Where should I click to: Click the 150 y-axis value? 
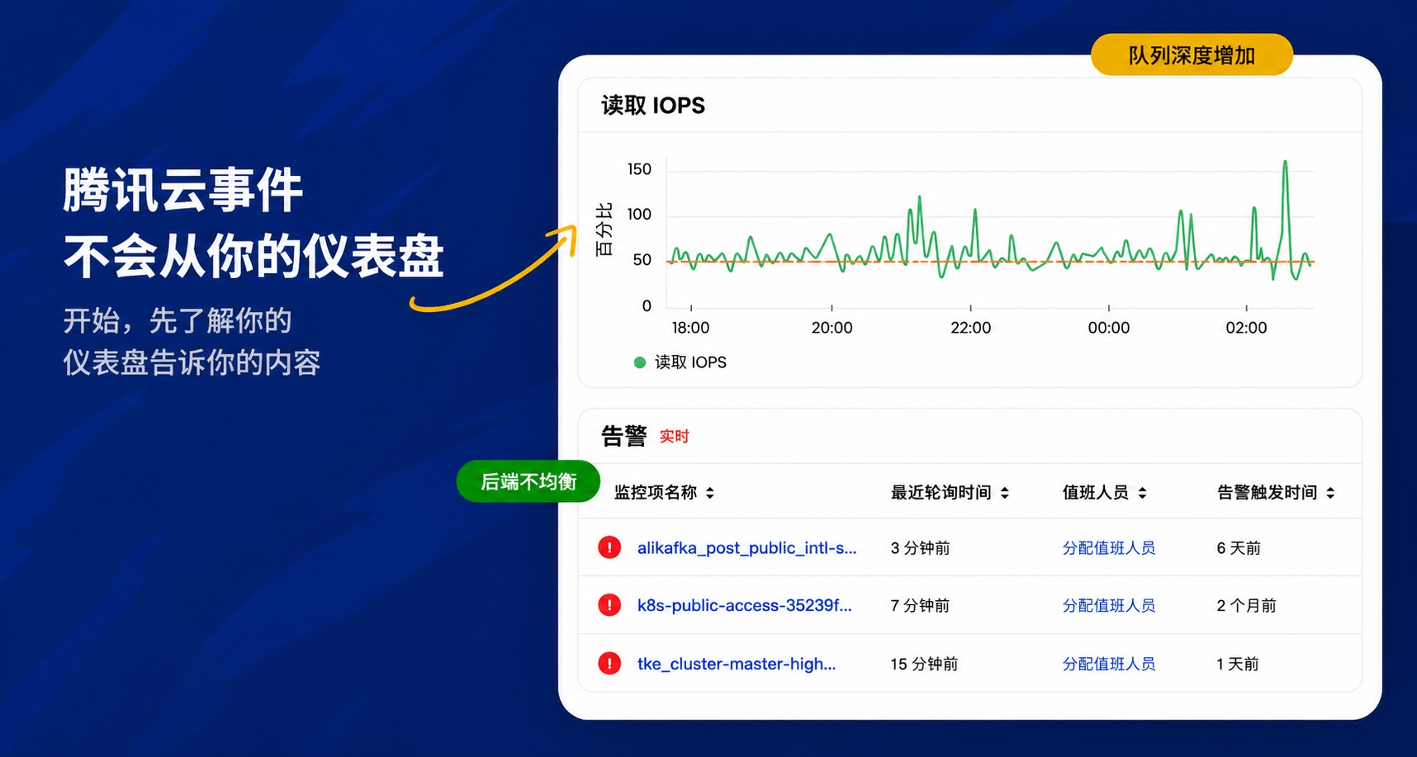(x=639, y=169)
